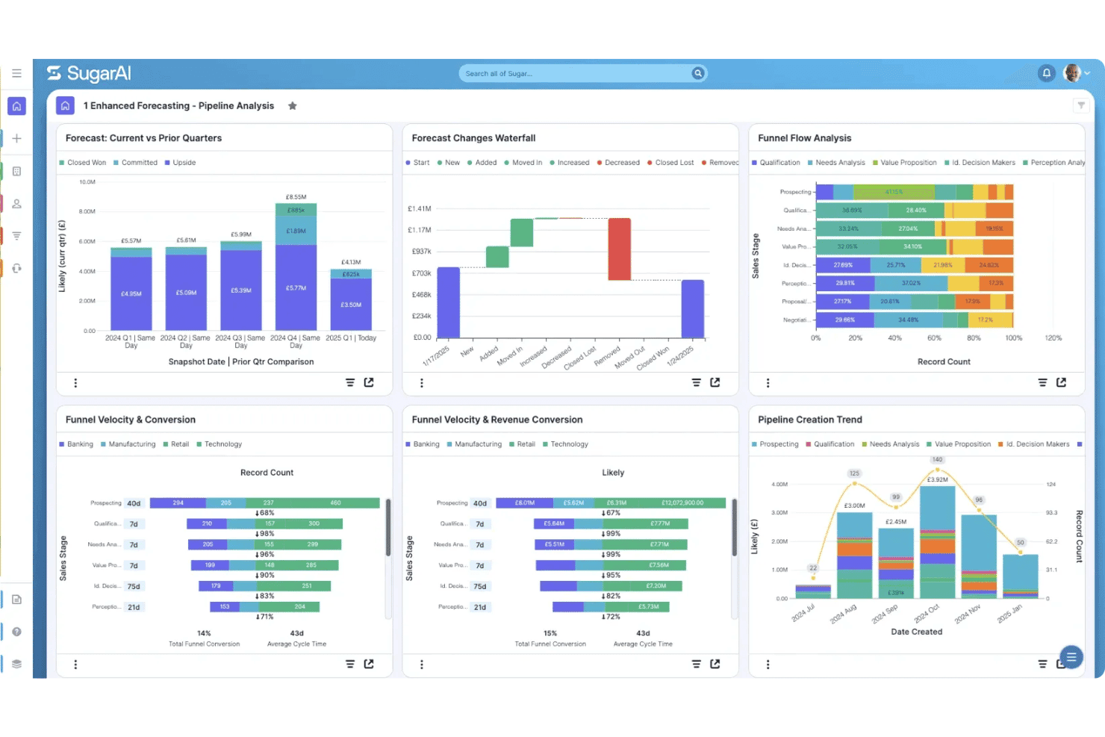Viewport: 1105px width, 737px height.
Task: Open Contacts person icon in sidebar
Action: pos(16,203)
